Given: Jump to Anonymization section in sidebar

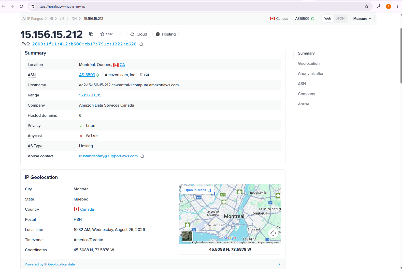Looking at the screenshot, I should [311, 74].
